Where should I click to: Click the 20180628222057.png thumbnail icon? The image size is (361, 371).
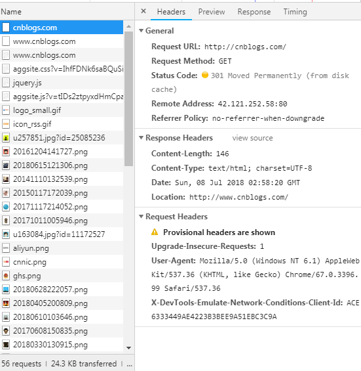pyautogui.click(x=6, y=289)
